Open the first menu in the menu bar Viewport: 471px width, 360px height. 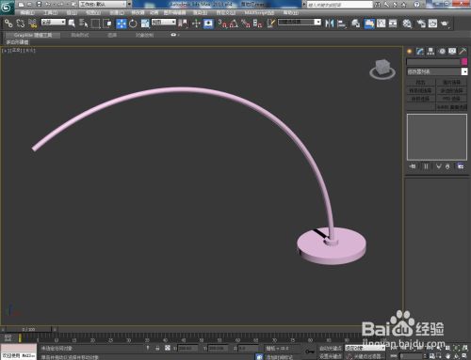click(x=27, y=12)
